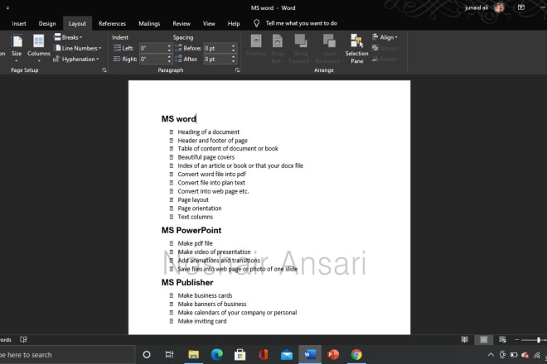Adjust the Spacing Before spinner arrows
The width and height of the screenshot is (547, 364).
tap(234, 48)
